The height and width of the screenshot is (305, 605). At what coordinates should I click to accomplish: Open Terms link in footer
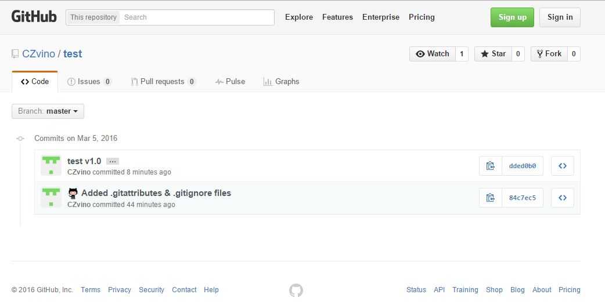[91, 290]
